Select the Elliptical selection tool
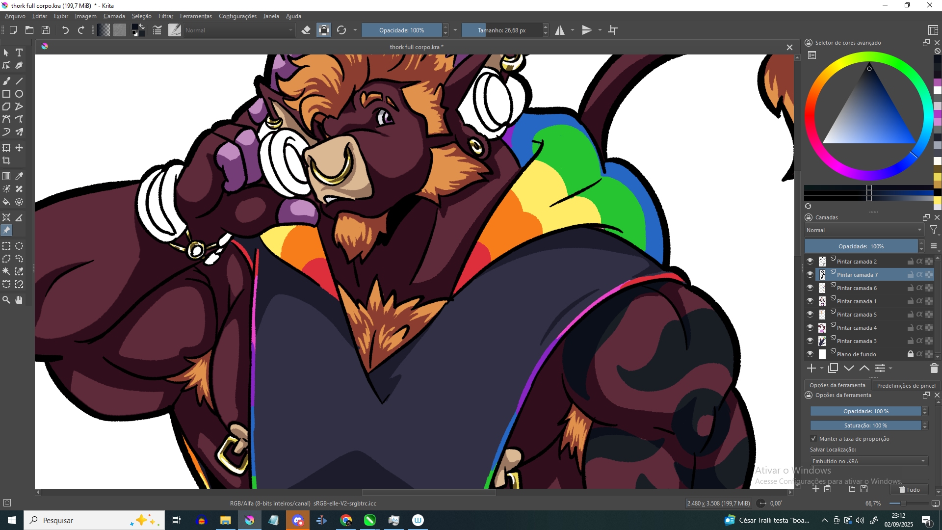This screenshot has width=942, height=530. coord(19,246)
